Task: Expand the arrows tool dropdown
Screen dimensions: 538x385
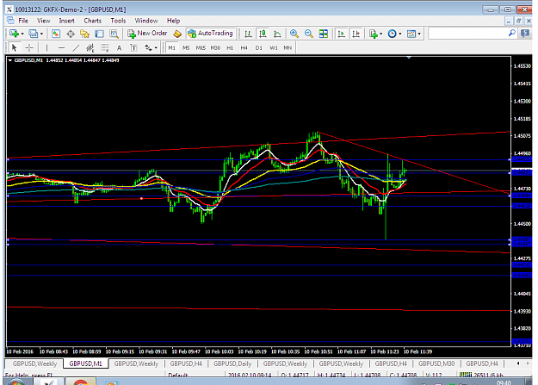Action: click(156, 48)
